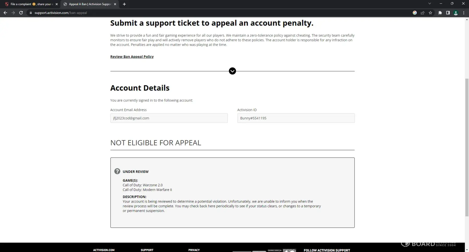Click the share page icon in address bar
The image size is (469, 252).
pos(423,13)
